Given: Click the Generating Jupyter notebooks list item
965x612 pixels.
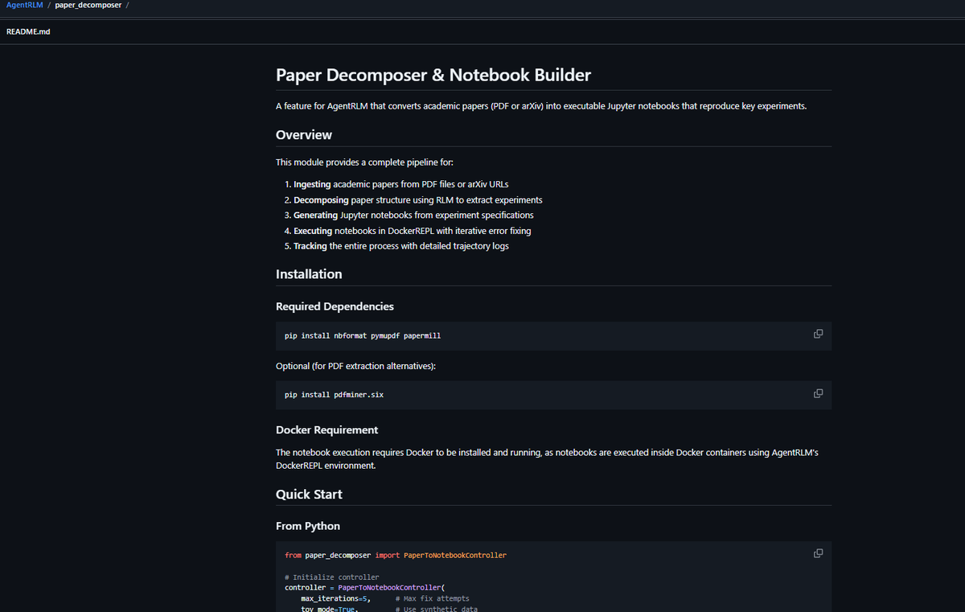Looking at the screenshot, I should coord(413,215).
